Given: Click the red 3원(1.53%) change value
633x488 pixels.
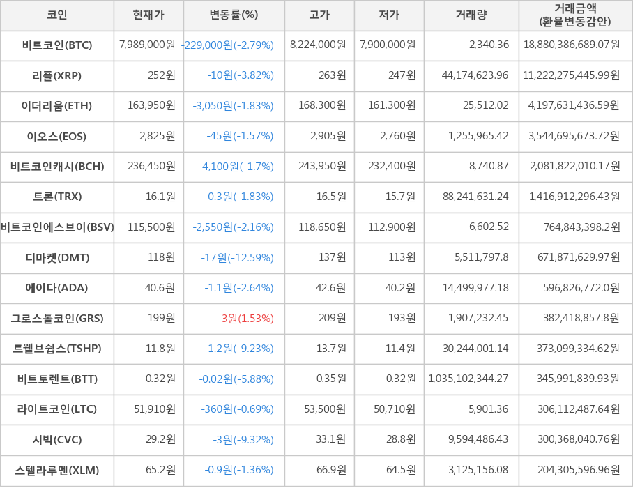Looking at the screenshot, I should click(x=247, y=319).
